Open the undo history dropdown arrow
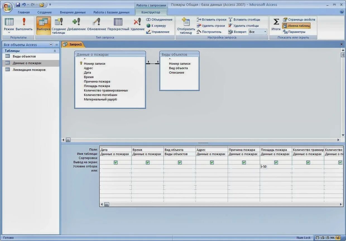The width and height of the screenshot is (346, 241). click(x=28, y=5)
